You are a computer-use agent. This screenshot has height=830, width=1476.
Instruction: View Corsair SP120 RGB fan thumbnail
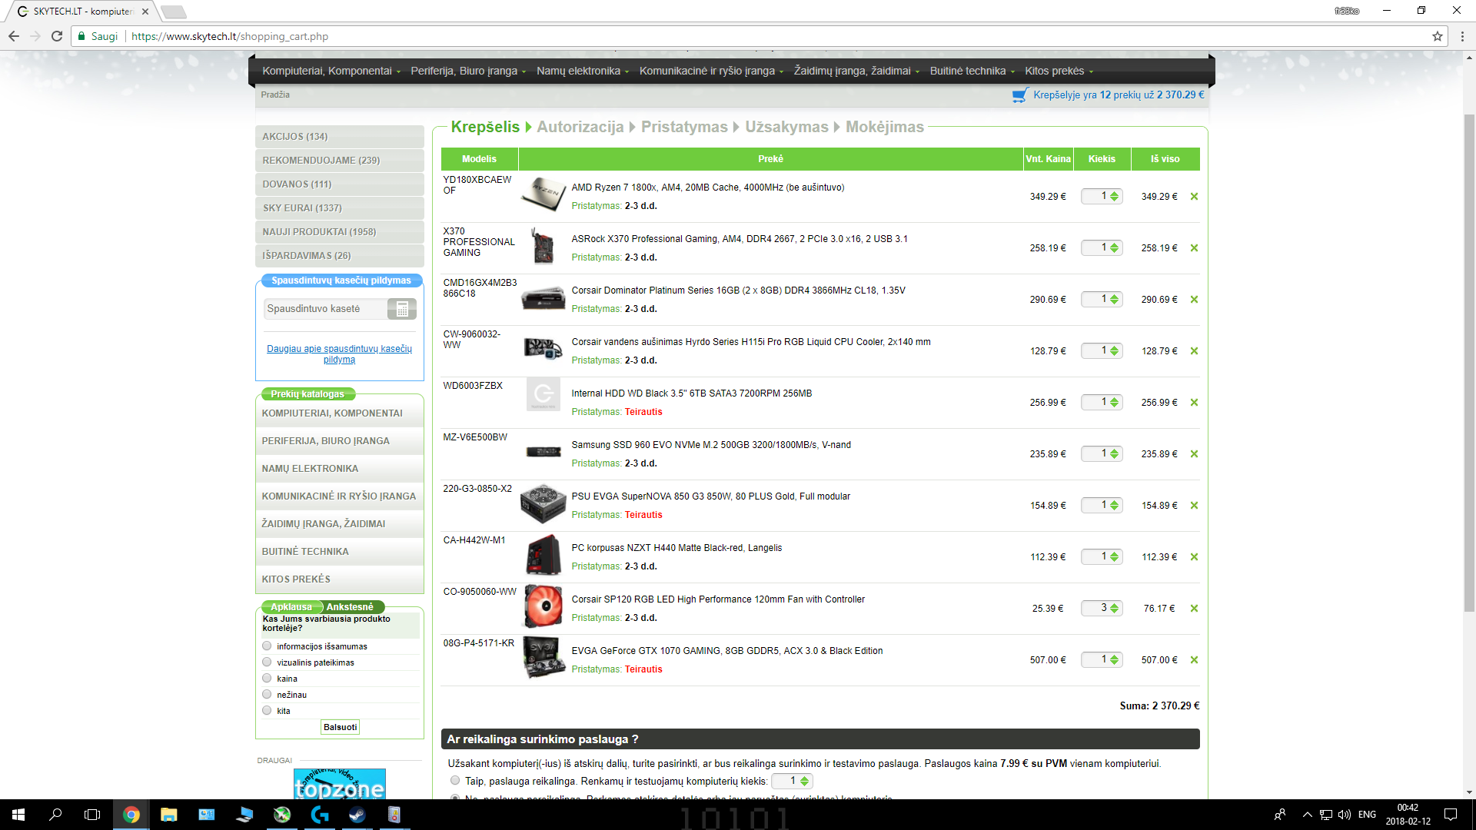(544, 606)
